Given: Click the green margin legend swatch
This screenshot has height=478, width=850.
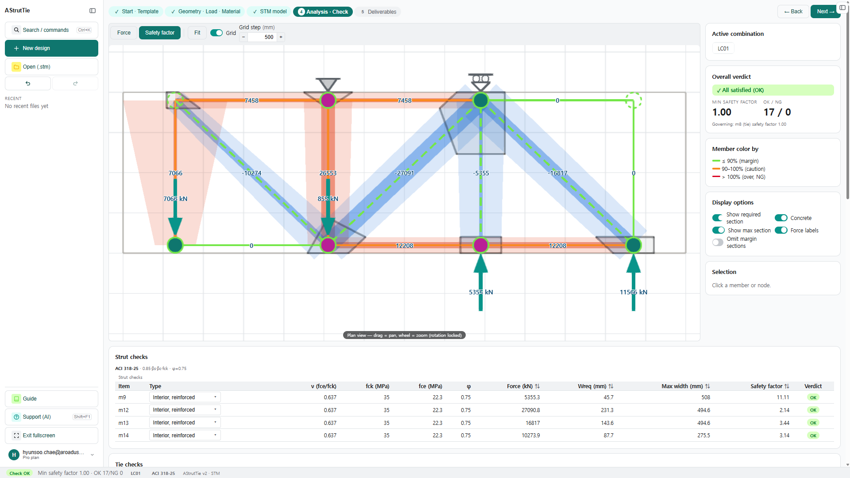Looking at the screenshot, I should (716, 161).
